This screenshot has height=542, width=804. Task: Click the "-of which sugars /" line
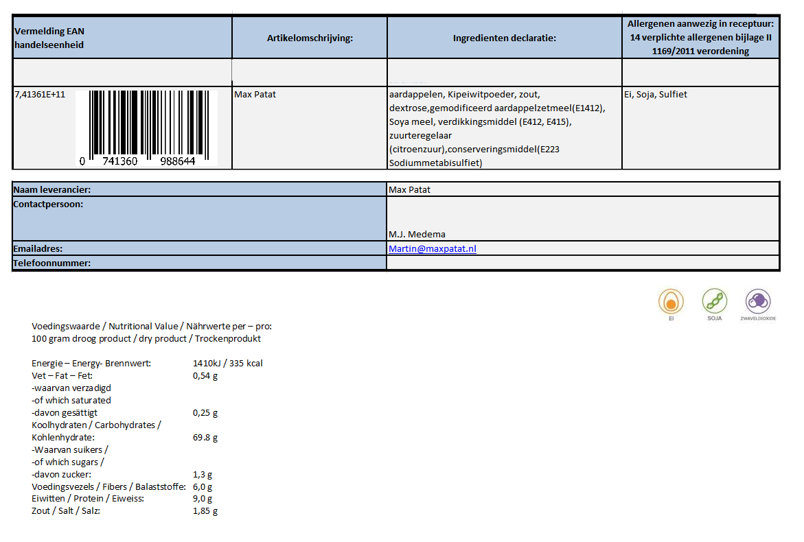point(68,462)
